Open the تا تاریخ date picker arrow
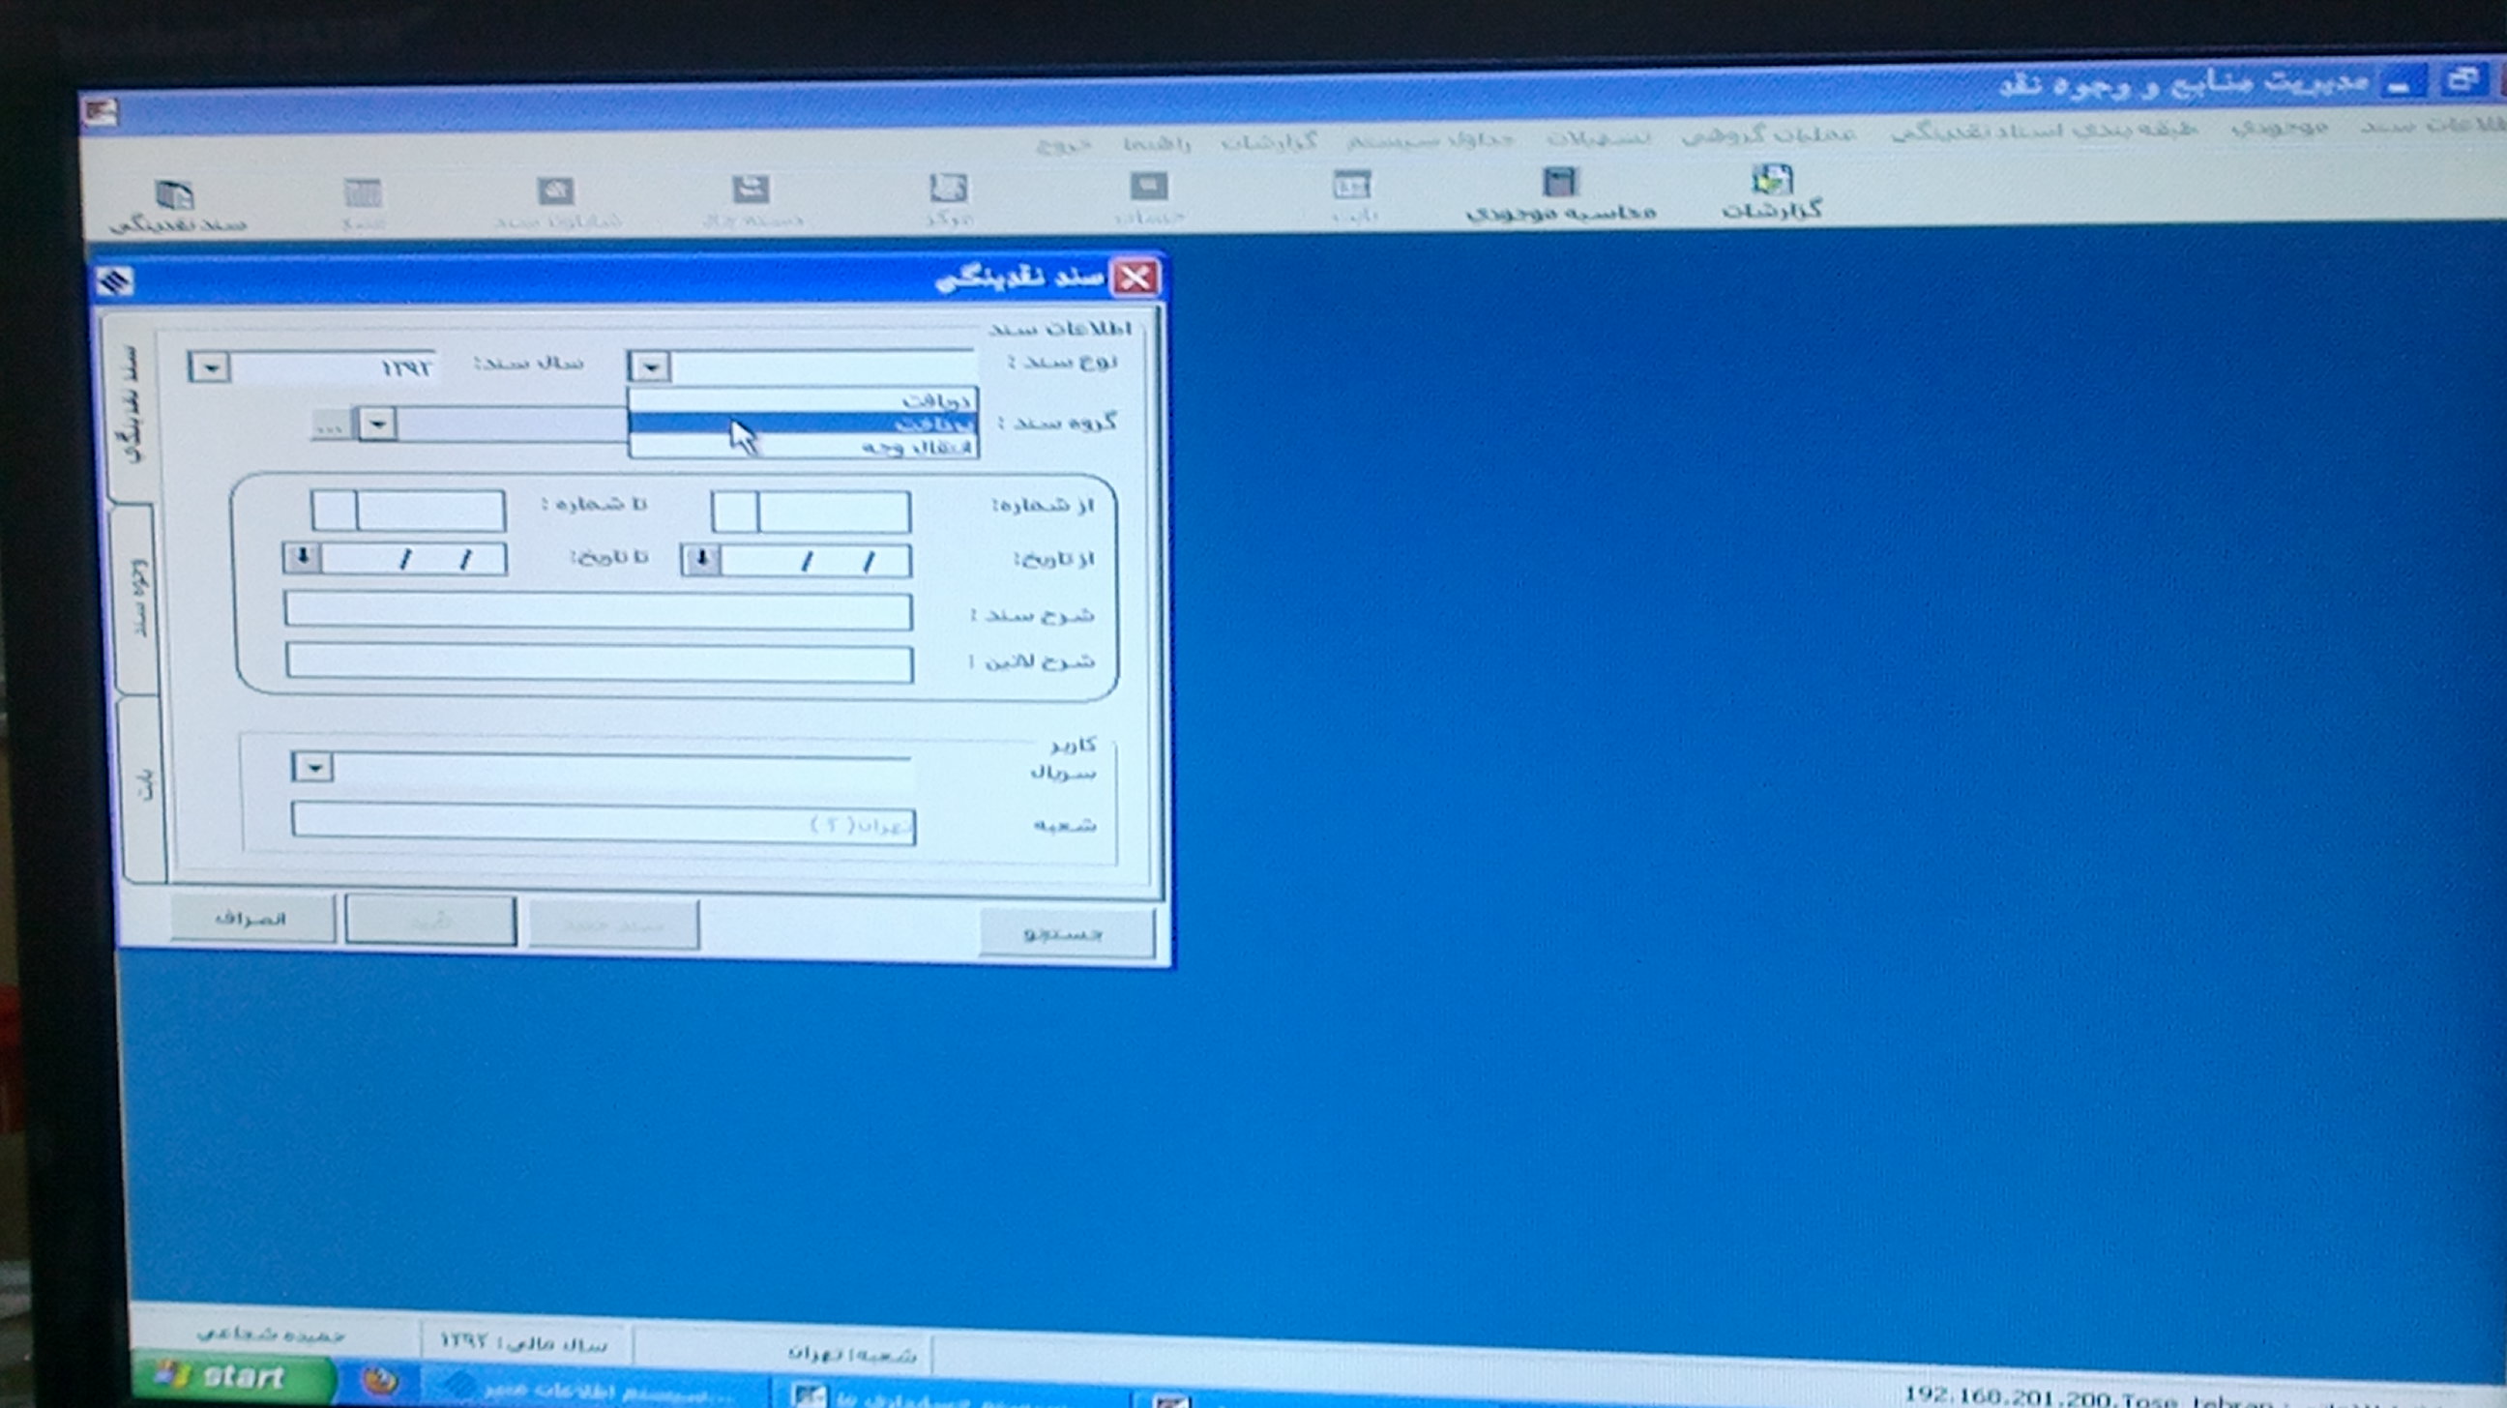Viewport: 2507px width, 1408px height. pyautogui.click(x=302, y=559)
